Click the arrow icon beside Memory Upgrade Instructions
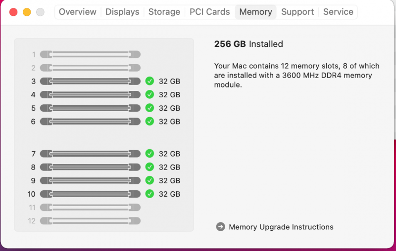This screenshot has height=251, width=396. [221, 227]
